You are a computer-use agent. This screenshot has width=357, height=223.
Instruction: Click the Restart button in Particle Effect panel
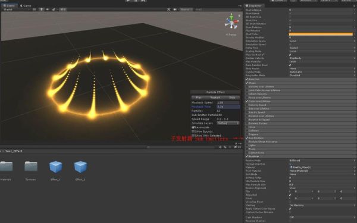(x=215, y=98)
